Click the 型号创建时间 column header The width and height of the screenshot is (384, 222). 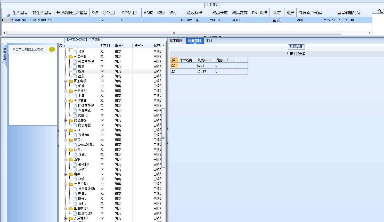(x=348, y=13)
